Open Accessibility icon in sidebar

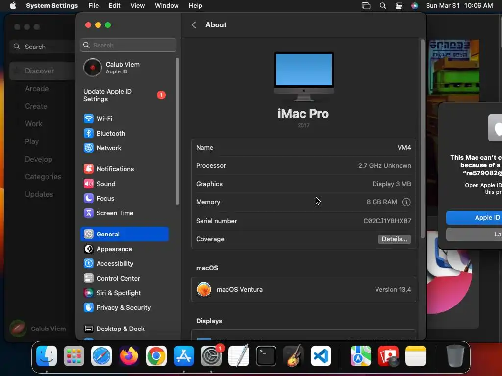pyautogui.click(x=89, y=263)
